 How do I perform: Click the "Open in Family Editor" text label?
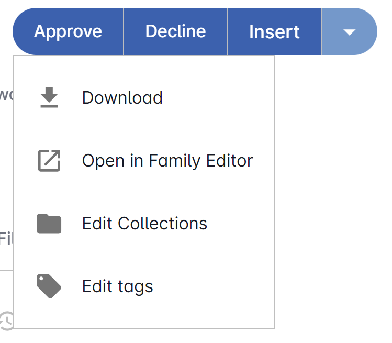[167, 161]
